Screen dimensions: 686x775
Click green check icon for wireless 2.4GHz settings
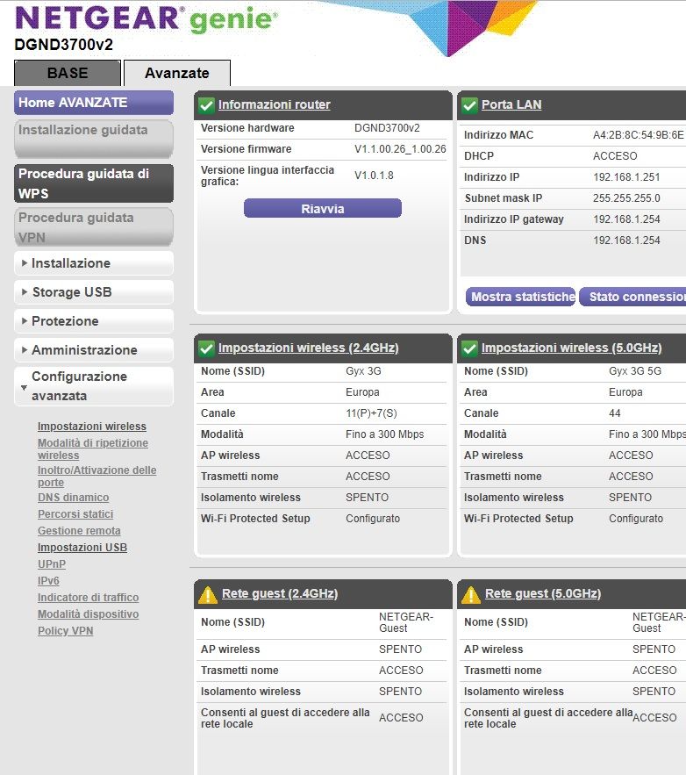[206, 348]
